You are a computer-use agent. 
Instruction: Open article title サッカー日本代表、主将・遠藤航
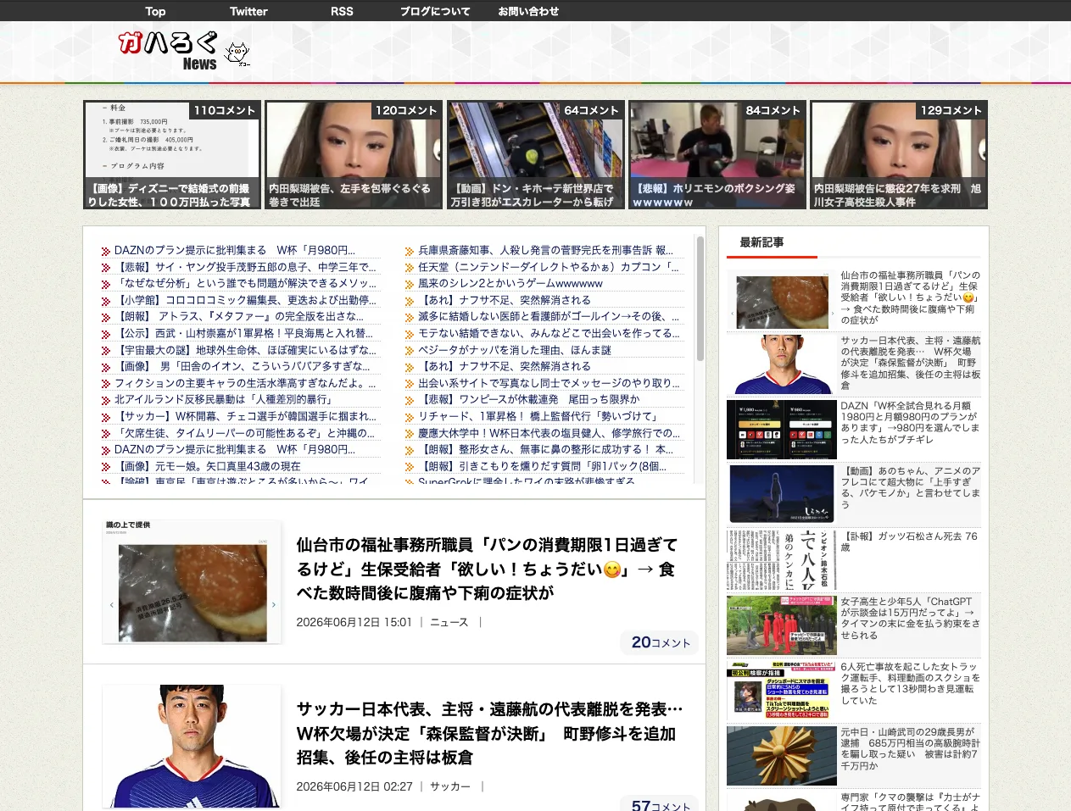tap(490, 733)
